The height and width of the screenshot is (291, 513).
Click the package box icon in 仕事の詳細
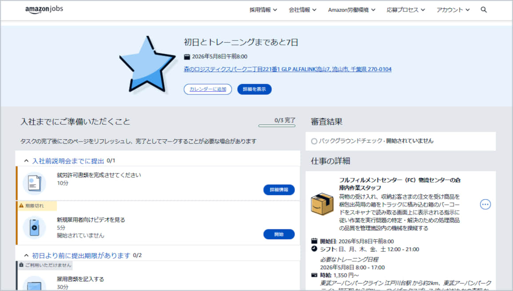322,204
